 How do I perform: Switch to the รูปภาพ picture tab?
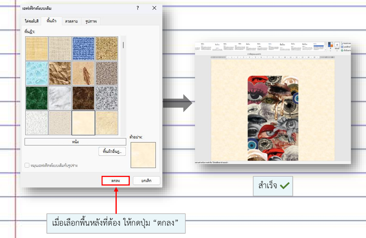pyautogui.click(x=91, y=21)
